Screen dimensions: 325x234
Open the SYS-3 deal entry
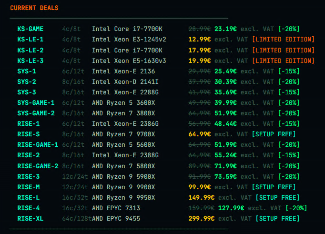click(27, 92)
